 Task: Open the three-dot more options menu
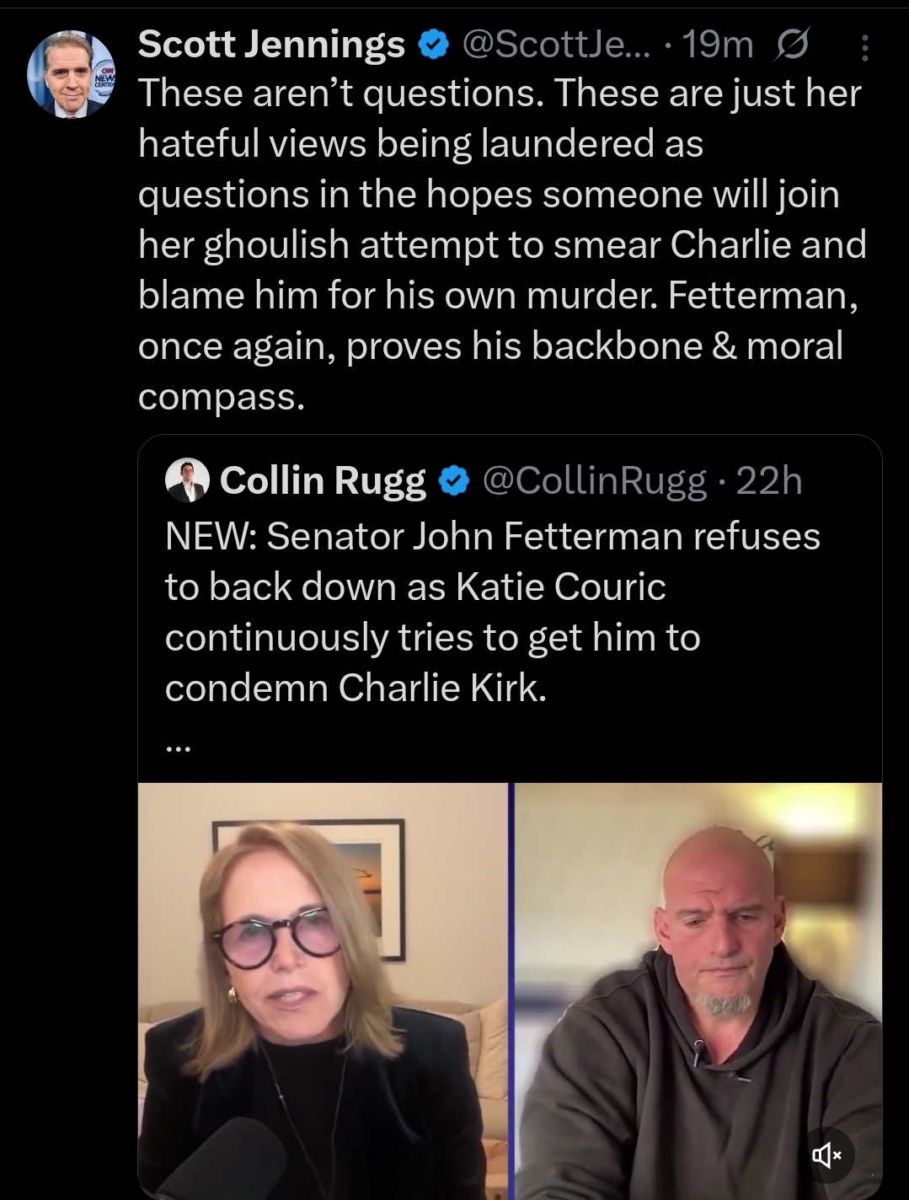864,48
